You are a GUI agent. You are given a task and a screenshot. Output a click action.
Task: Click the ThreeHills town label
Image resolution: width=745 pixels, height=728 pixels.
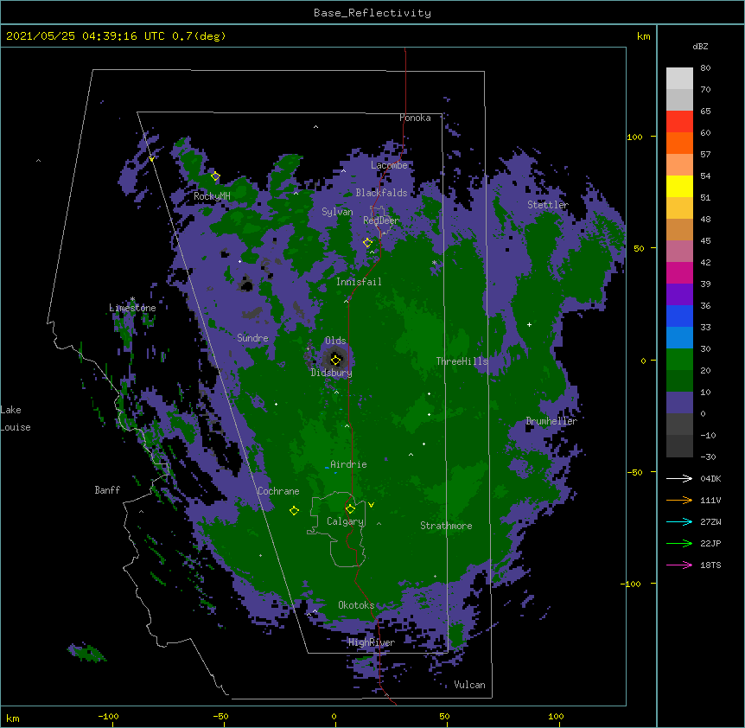462,361
